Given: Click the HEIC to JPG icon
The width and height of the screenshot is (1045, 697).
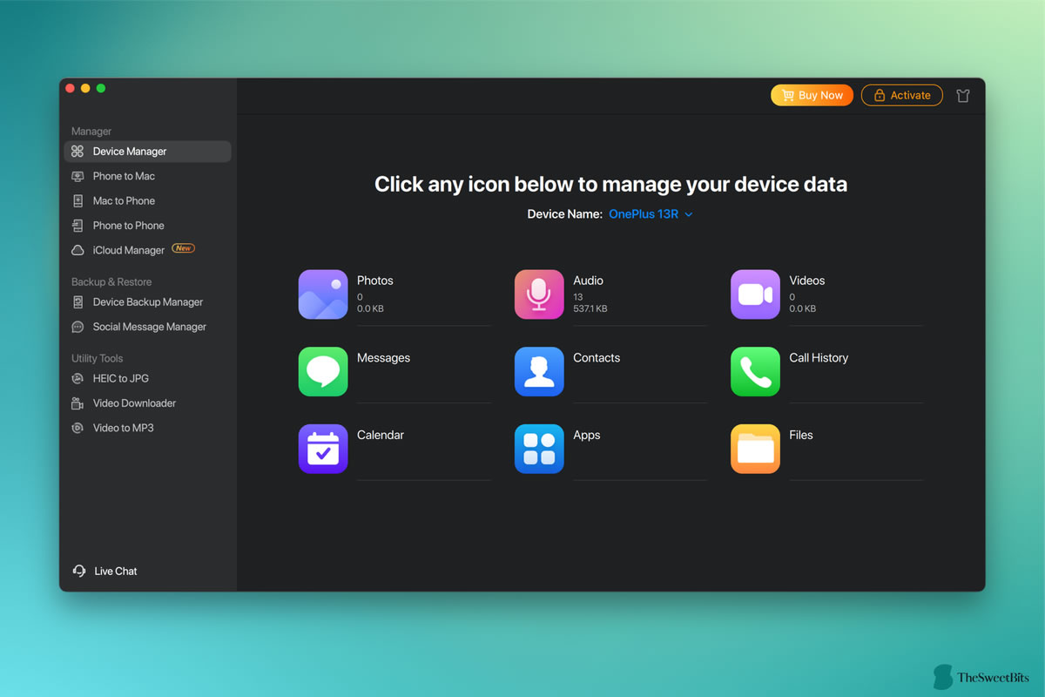Looking at the screenshot, I should [78, 379].
